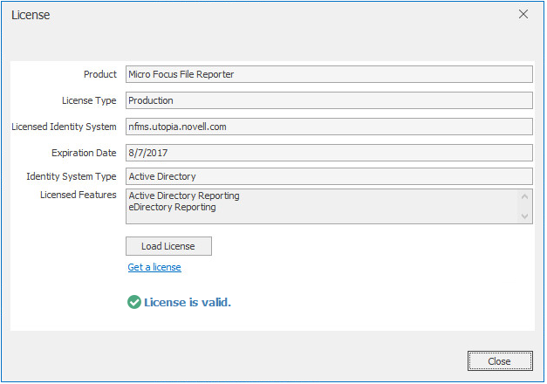This screenshot has width=547, height=384.
Task: Click the License is valid status text
Action: point(188,303)
